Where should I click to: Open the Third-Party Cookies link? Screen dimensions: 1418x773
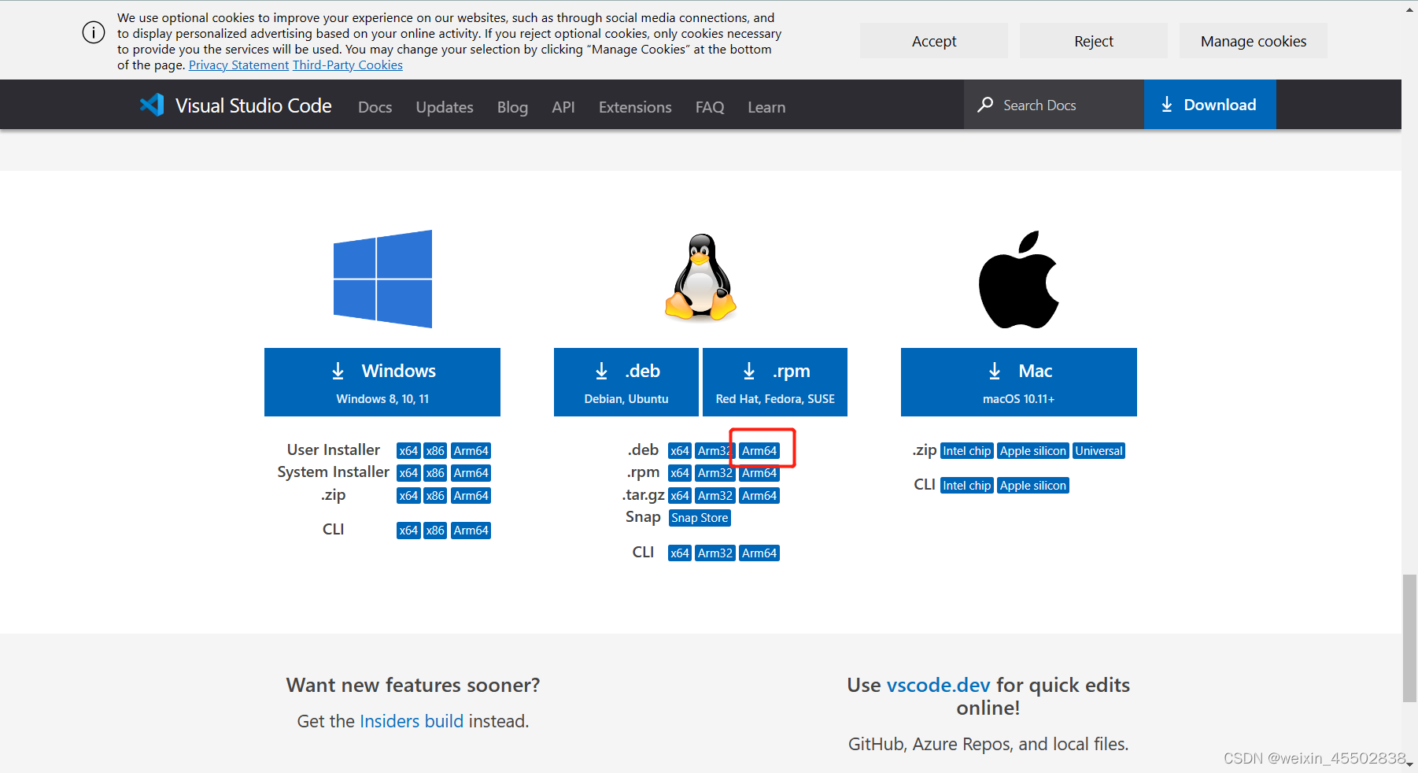348,65
